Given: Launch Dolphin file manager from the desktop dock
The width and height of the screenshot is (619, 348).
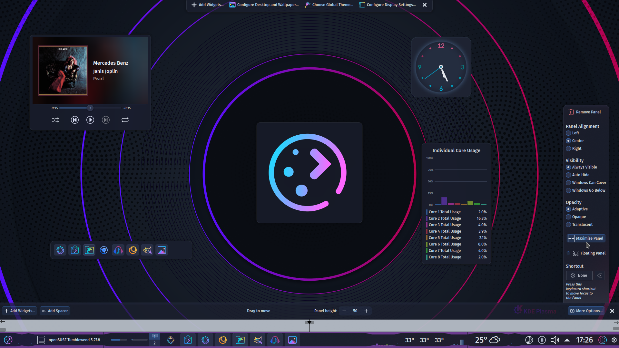Looking at the screenshot, I should pos(89,250).
